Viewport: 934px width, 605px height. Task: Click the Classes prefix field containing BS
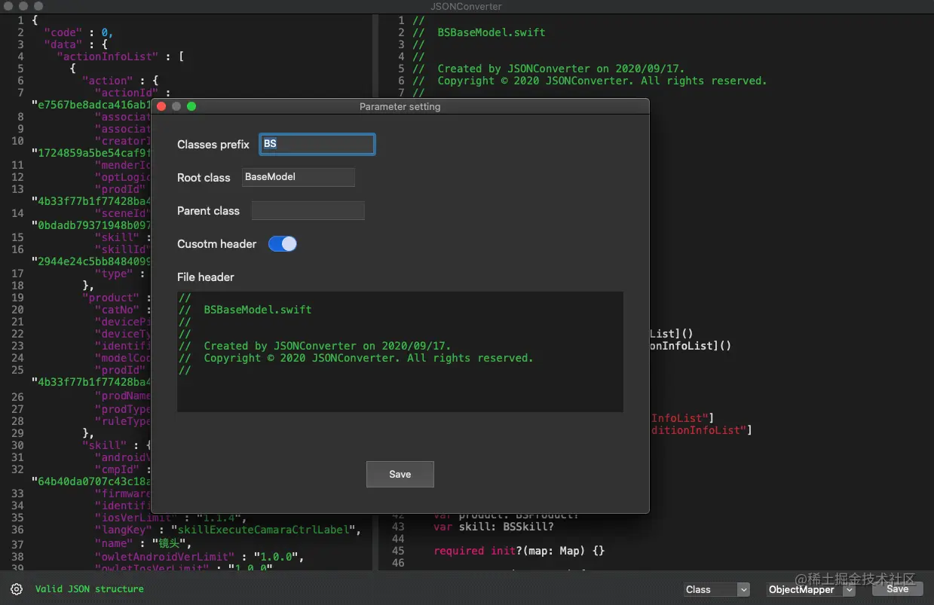coord(317,144)
